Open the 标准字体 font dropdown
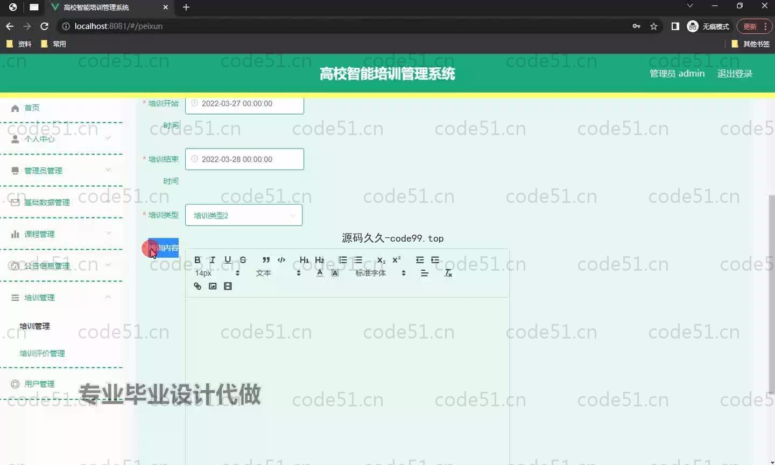 point(380,273)
